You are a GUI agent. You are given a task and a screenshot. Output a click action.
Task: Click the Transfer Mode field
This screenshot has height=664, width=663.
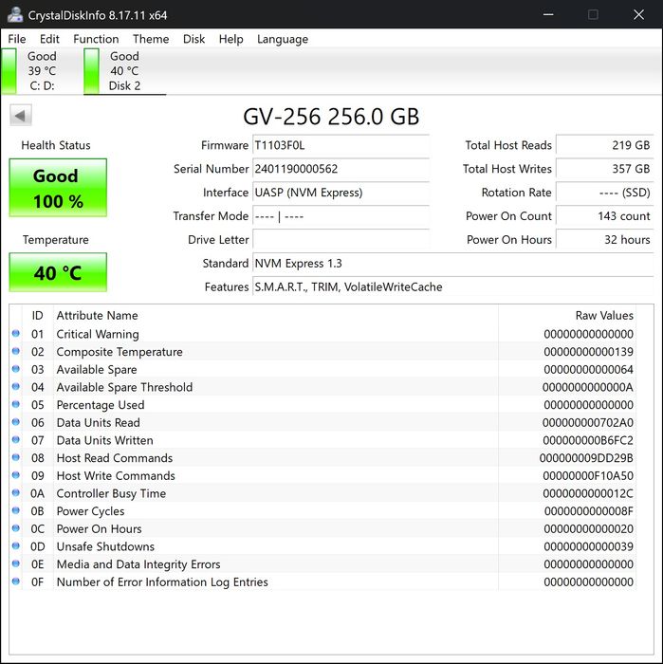pyautogui.click(x=341, y=216)
